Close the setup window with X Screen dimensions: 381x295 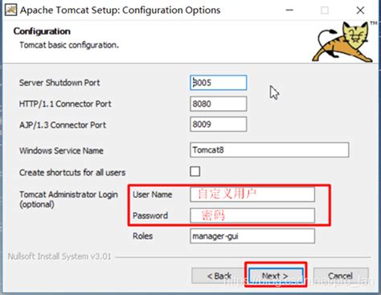pos(360,10)
